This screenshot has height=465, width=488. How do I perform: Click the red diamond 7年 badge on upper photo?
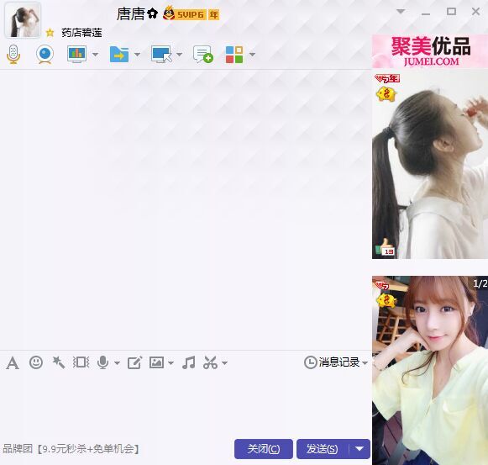387,78
